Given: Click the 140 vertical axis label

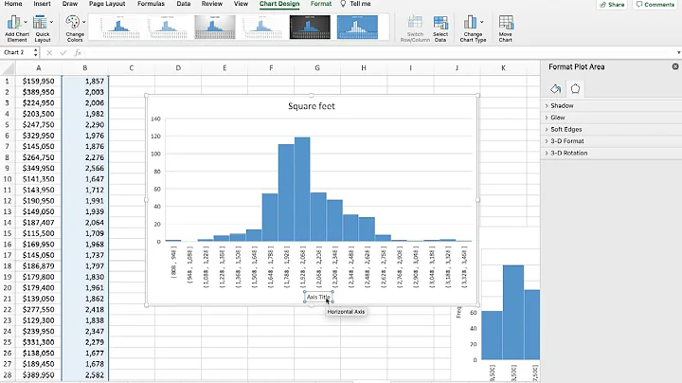Looking at the screenshot, I should pos(155,119).
